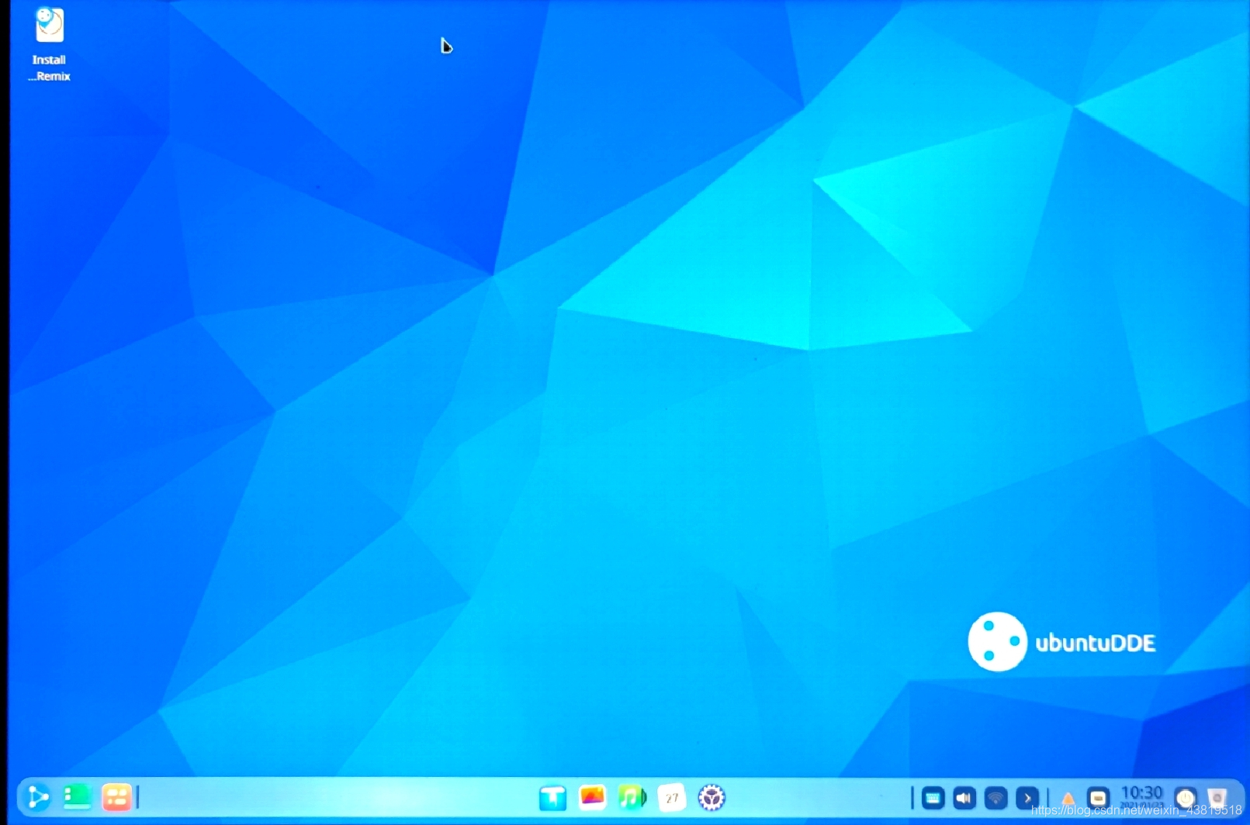Viewport: 1250px width, 825px height.
Task: Click the orange warning triangle notification
Action: coord(1066,799)
